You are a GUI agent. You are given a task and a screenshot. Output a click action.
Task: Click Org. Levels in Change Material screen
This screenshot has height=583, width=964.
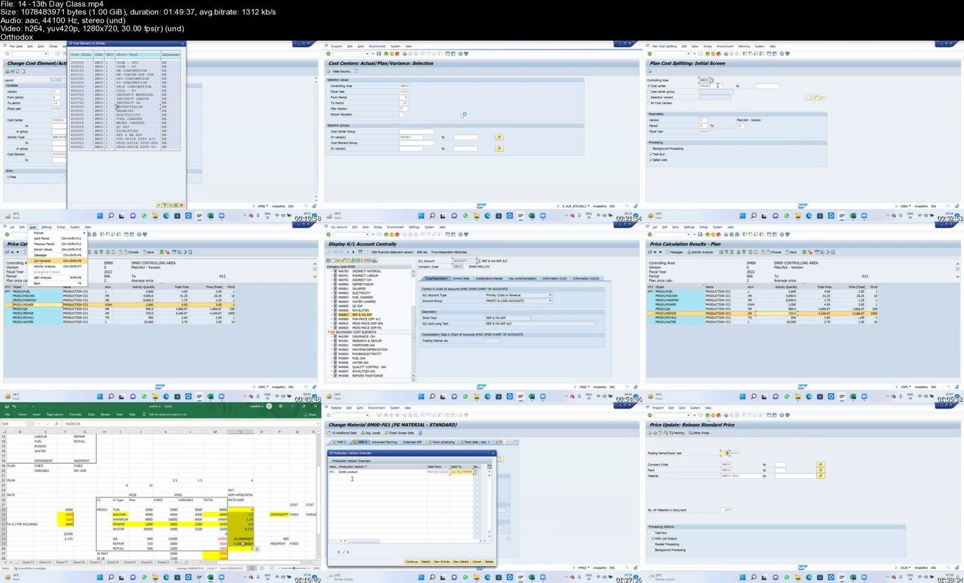[371, 433]
